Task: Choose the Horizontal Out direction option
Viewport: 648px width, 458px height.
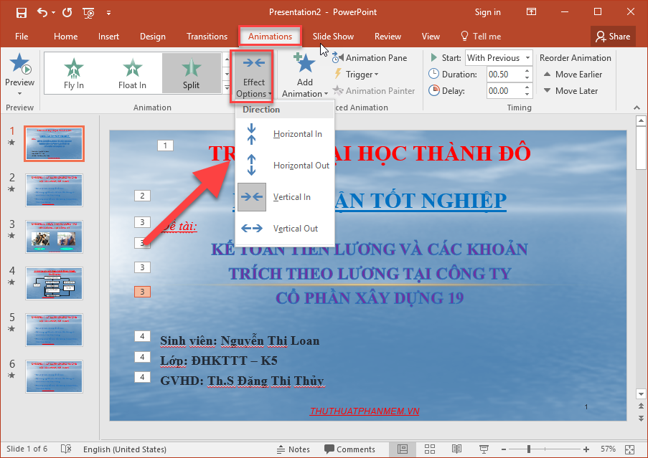Action: (300, 165)
